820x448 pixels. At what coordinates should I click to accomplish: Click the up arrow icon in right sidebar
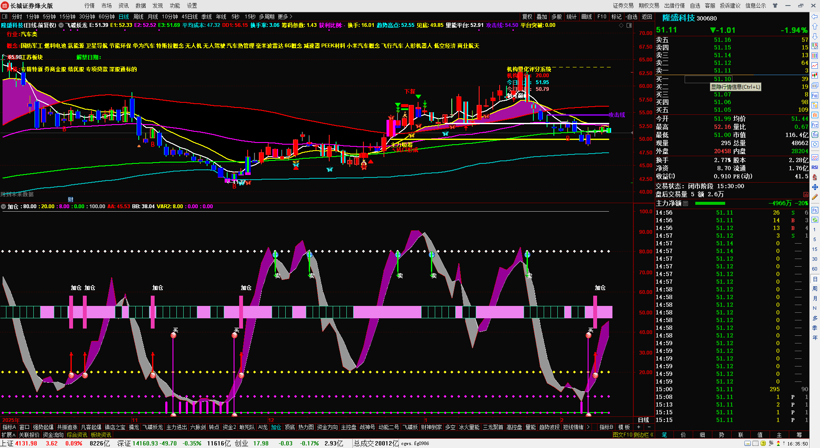[x=815, y=26]
